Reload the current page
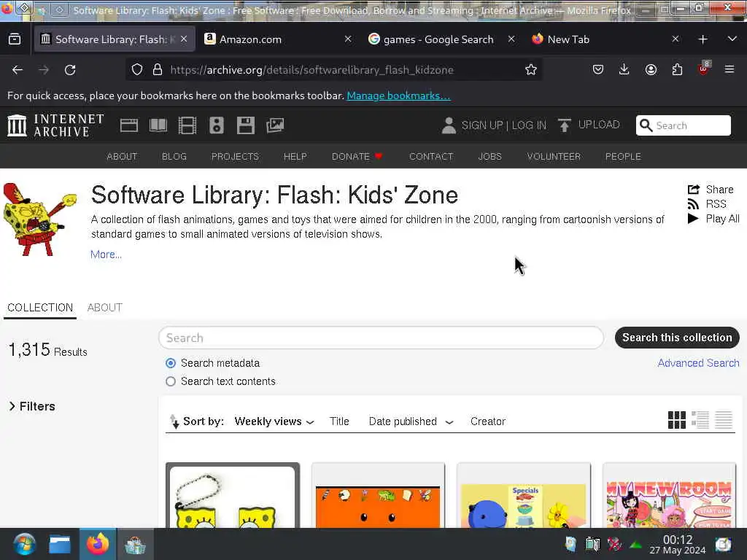This screenshot has height=560, width=747. point(70,70)
